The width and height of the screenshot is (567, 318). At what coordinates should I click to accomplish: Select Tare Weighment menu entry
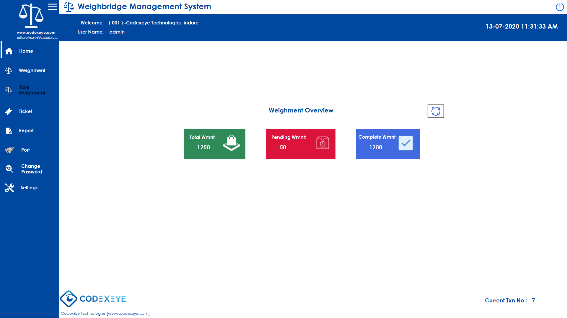(x=32, y=90)
